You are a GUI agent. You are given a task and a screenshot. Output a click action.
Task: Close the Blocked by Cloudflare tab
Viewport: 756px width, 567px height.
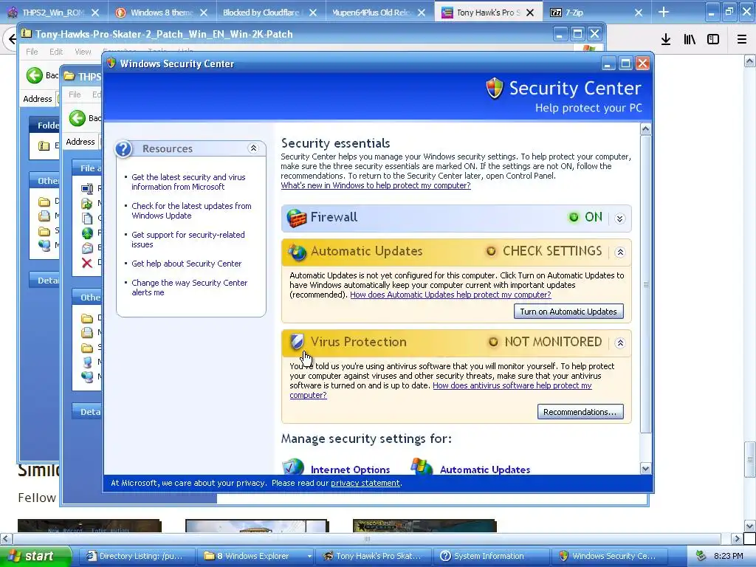(x=313, y=13)
